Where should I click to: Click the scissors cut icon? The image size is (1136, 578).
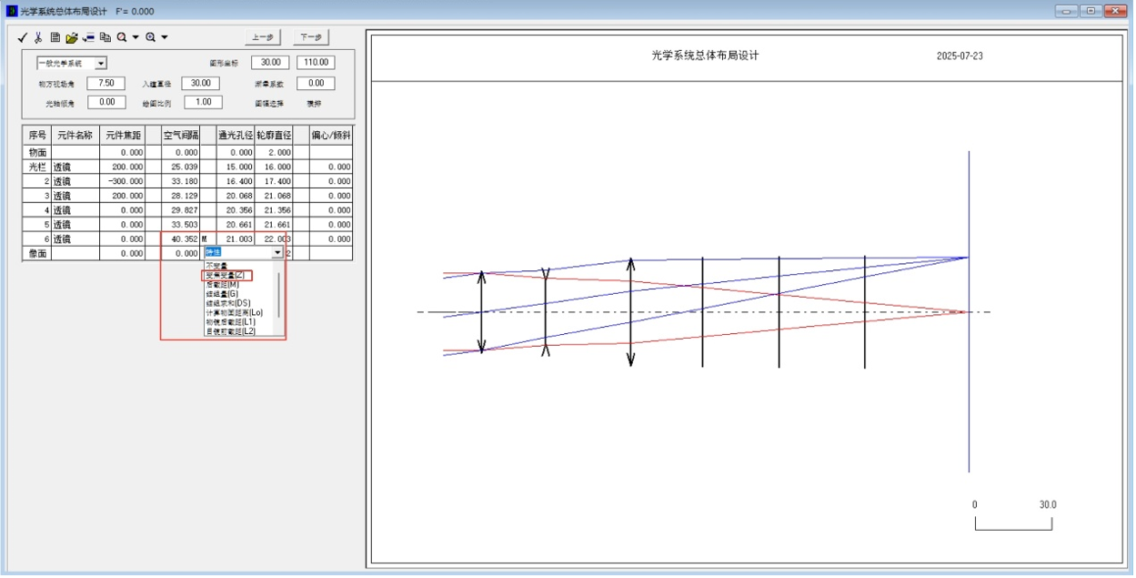[38, 37]
